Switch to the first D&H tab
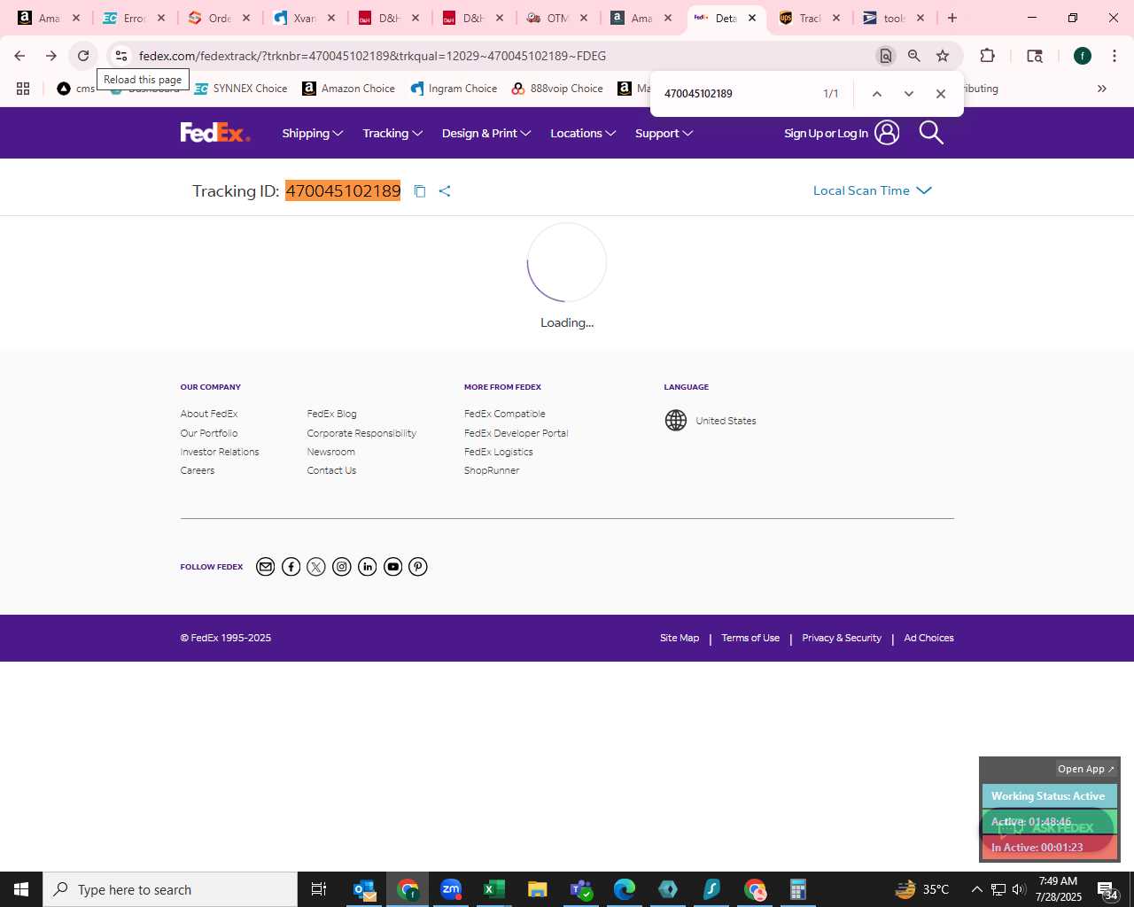The width and height of the screenshot is (1134, 907). (x=388, y=18)
